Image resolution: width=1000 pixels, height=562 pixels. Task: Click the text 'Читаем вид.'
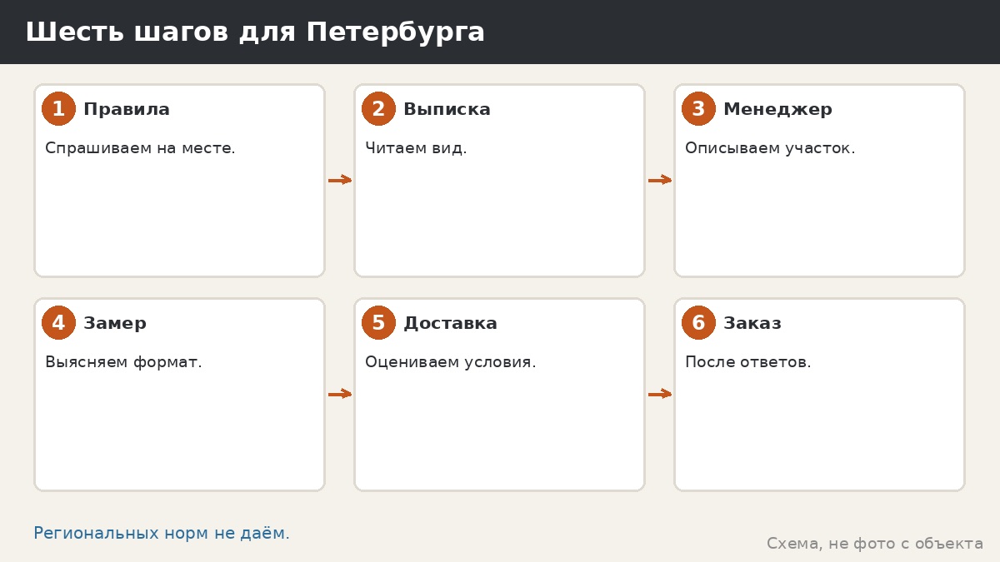(x=416, y=148)
